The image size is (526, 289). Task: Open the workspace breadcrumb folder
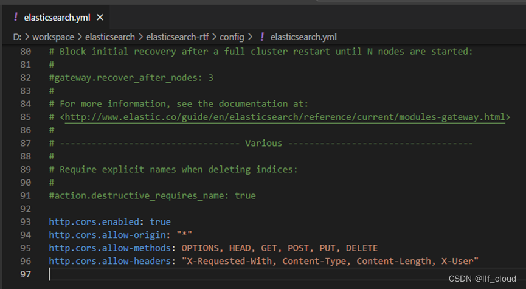[53, 37]
